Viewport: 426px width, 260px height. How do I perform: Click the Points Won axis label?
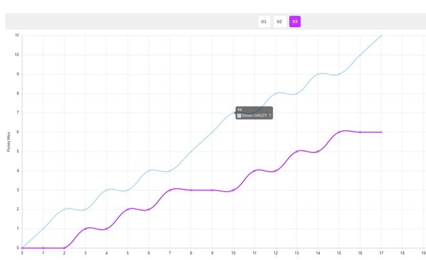(x=8, y=141)
